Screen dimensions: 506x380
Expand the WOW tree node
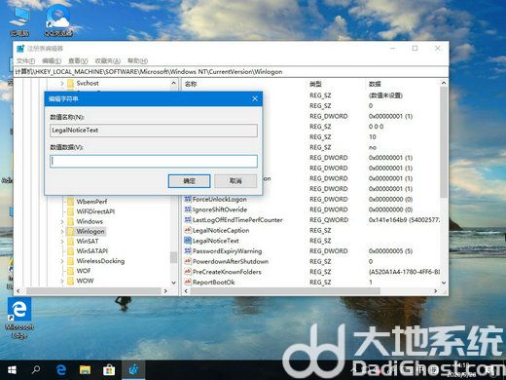click(x=62, y=281)
